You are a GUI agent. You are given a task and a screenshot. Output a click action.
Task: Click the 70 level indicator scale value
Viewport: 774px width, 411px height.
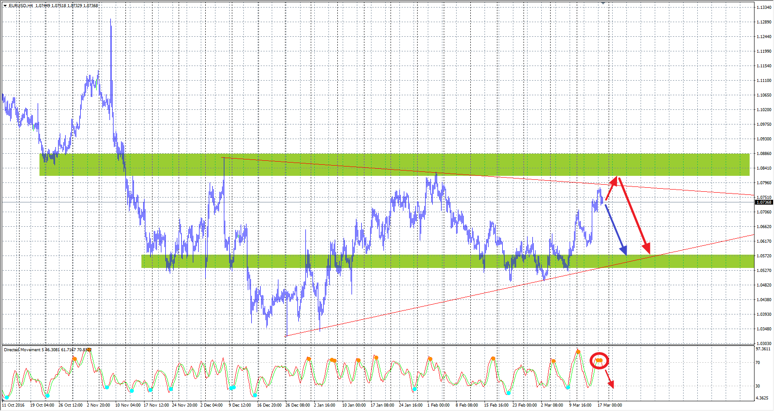[x=758, y=363]
